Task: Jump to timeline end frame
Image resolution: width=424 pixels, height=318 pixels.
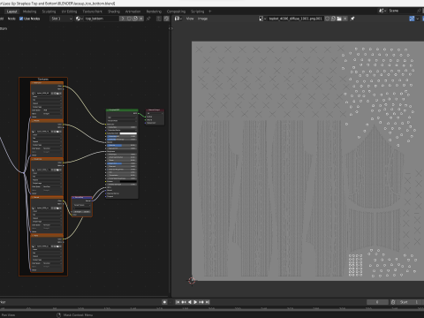Action: coord(208,302)
